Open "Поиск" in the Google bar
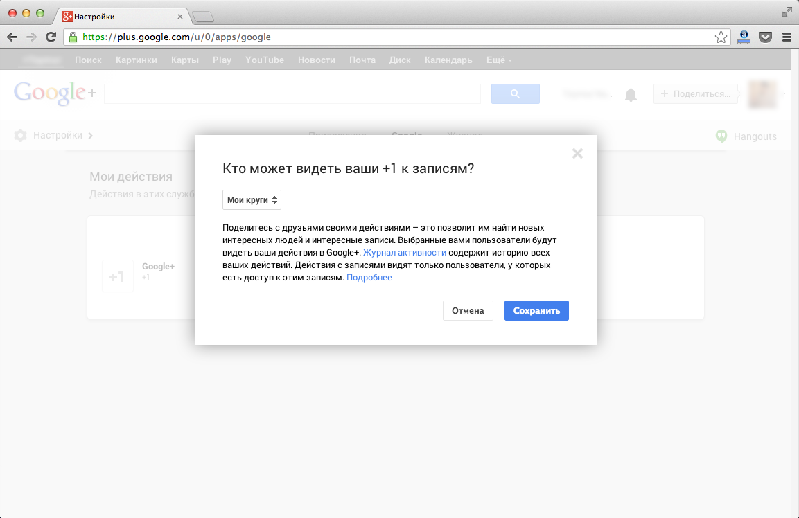 point(88,60)
